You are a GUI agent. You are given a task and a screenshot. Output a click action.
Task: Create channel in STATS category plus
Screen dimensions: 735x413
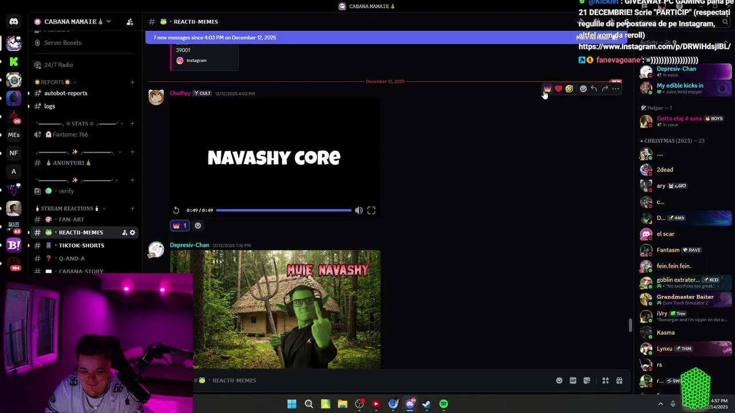pyautogui.click(x=132, y=123)
